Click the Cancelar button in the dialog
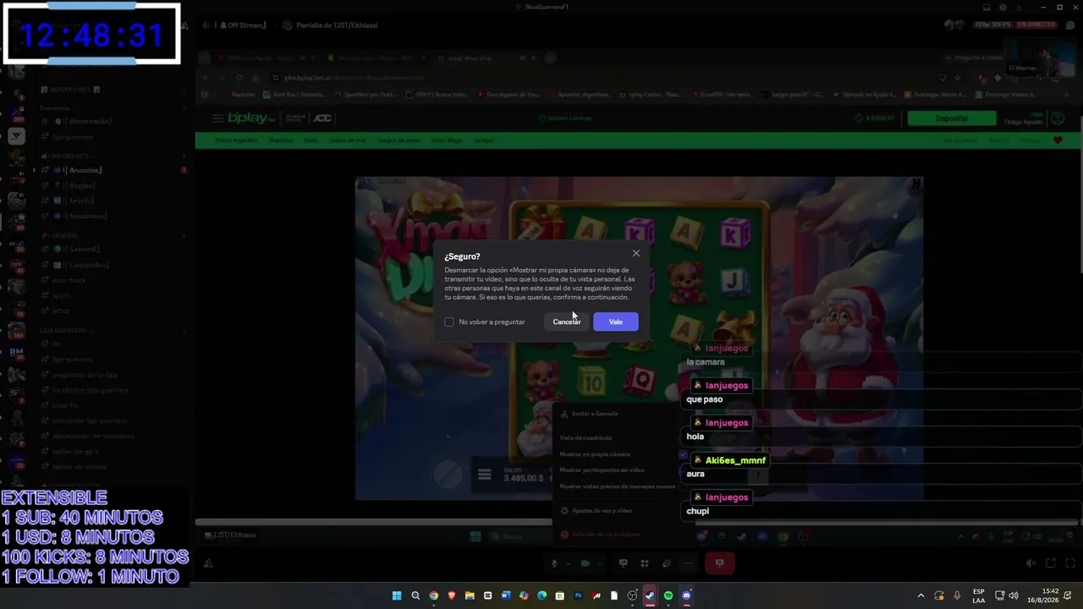 [x=567, y=322]
